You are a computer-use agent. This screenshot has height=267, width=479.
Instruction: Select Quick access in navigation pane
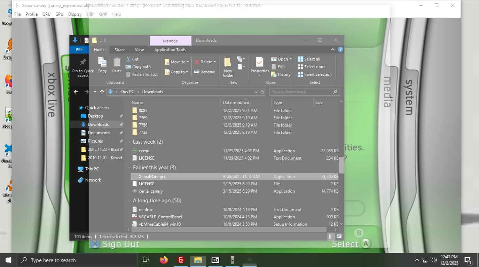point(97,108)
